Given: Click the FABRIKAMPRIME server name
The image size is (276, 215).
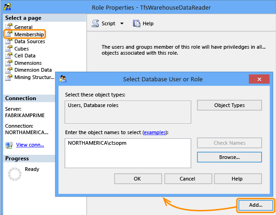Looking at the screenshot, I should (25, 115).
